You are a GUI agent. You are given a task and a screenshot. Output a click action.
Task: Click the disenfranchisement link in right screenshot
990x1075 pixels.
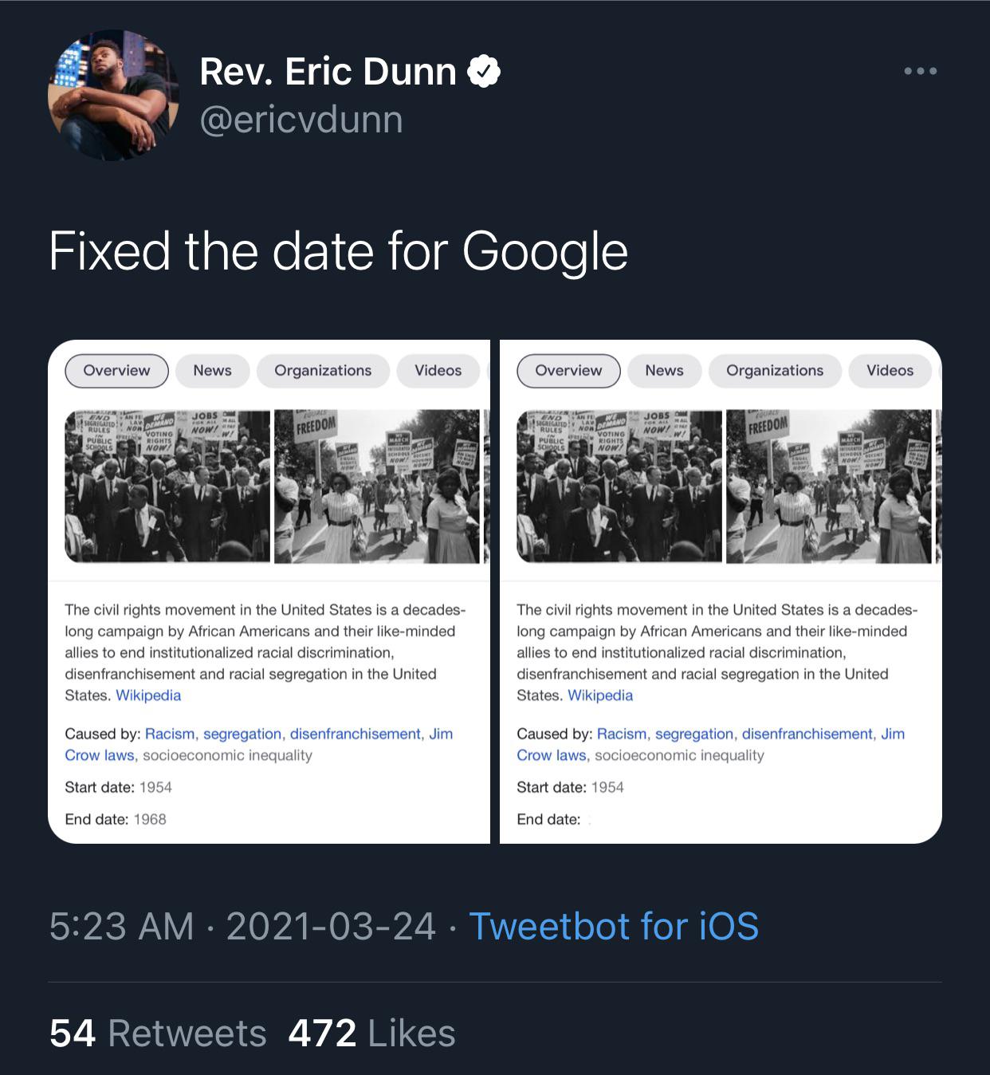[807, 734]
